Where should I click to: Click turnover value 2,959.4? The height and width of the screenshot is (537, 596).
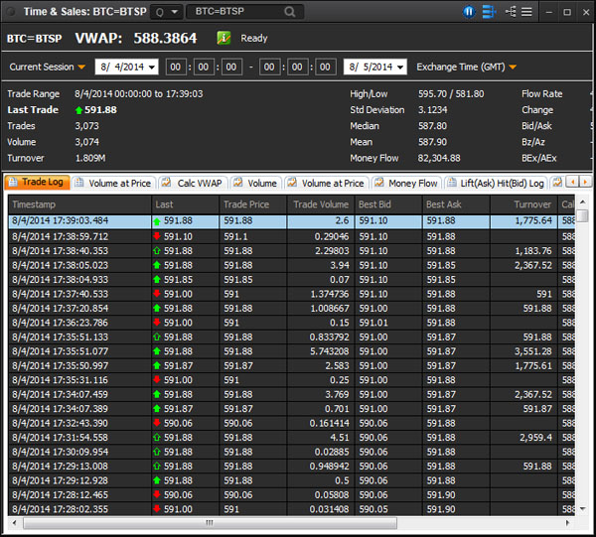click(535, 438)
